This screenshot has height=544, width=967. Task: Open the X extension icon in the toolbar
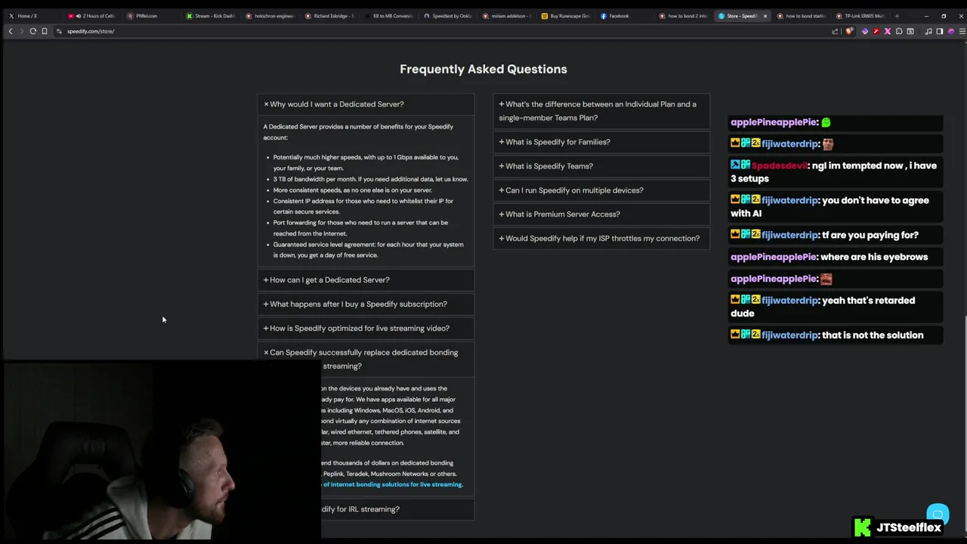888,31
